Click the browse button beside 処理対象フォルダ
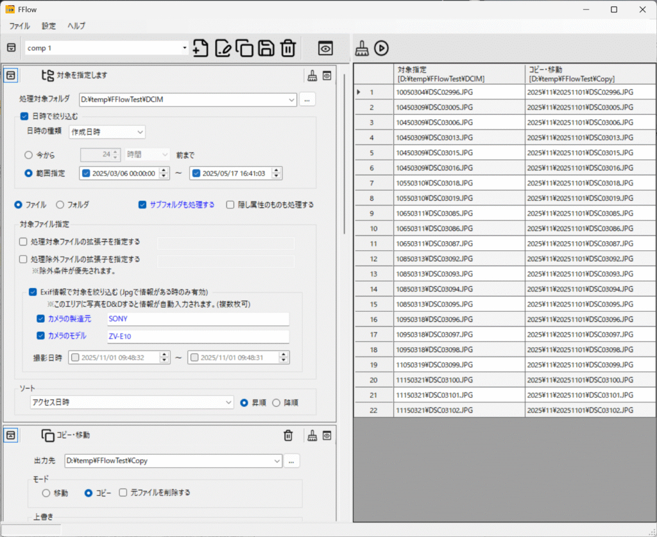The image size is (657, 537). [x=307, y=99]
